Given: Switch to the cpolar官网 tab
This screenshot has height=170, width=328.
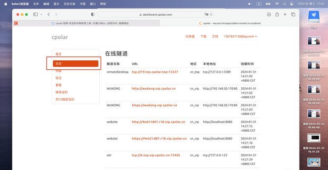Looking at the screenshot, I should tap(90, 23).
